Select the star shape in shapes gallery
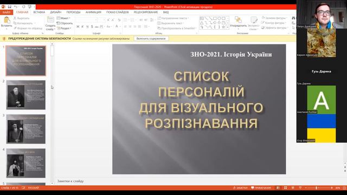Viewport: 347px width, 195px height. (223, 27)
